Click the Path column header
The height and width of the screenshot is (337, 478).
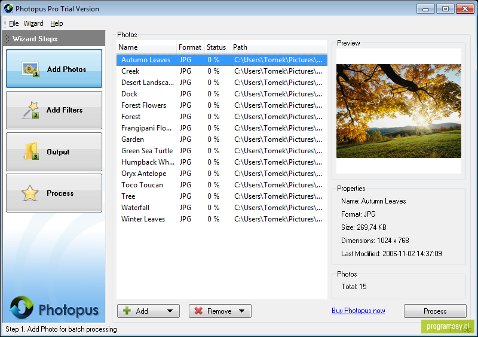pyautogui.click(x=278, y=47)
